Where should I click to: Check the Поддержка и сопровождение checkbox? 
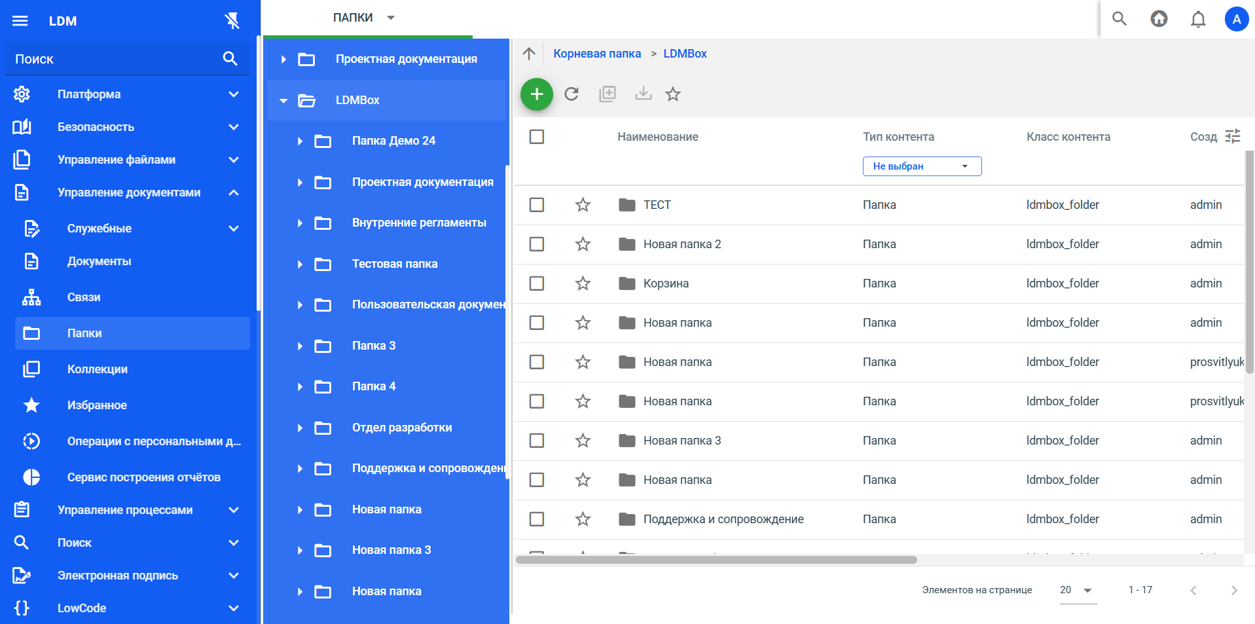(537, 519)
